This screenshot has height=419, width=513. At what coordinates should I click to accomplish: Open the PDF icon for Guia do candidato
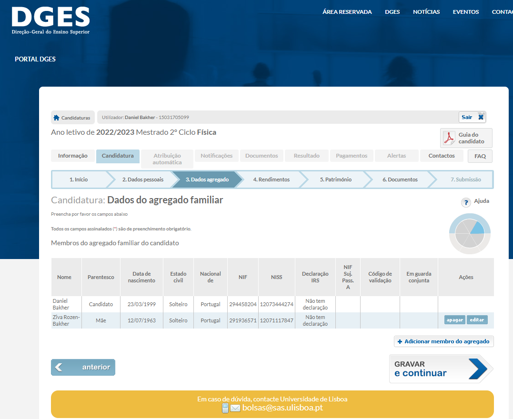click(449, 138)
